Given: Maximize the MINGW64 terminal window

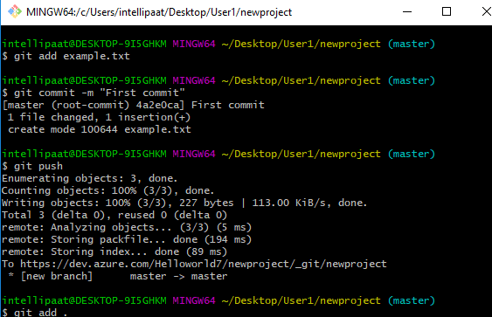Looking at the screenshot, I should [447, 11].
